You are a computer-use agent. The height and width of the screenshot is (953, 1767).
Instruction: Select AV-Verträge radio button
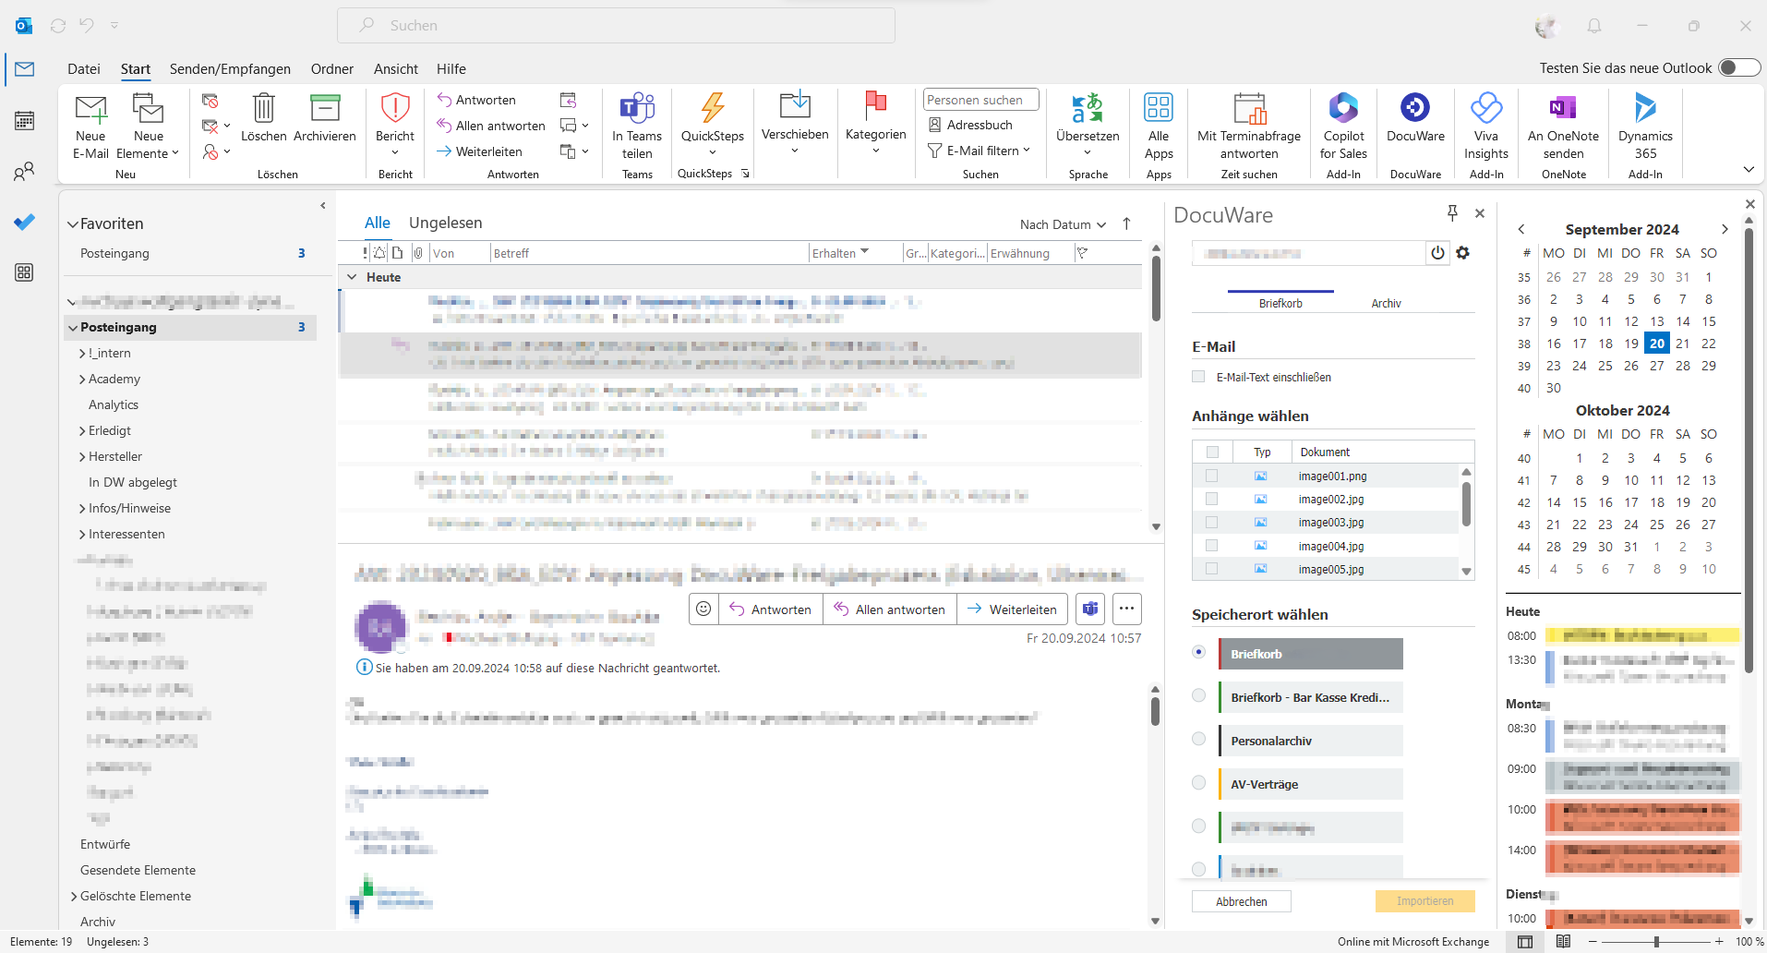[1198, 782]
